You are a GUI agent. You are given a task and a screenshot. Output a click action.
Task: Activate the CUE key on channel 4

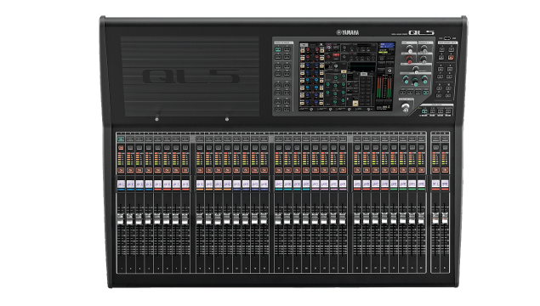tap(149, 148)
